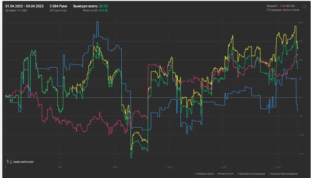Click the $15 y-axis label
This screenshot has width=311, height=178.
click(300, 41)
